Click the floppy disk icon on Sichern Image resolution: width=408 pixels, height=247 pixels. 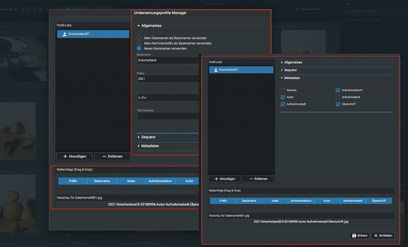pos(354,235)
